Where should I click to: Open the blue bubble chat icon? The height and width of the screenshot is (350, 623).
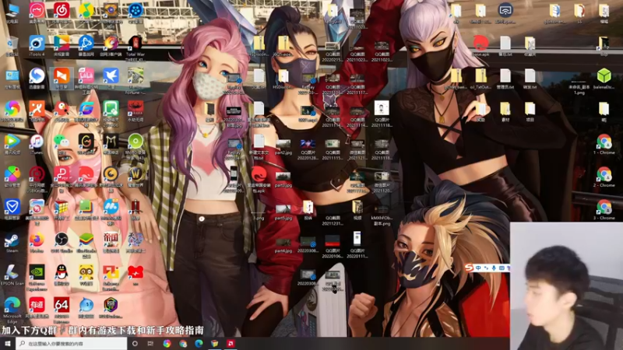(86, 306)
